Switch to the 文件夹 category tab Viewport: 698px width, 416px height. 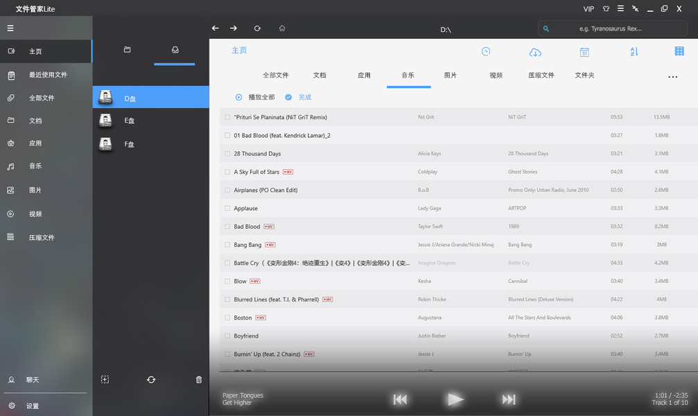(584, 76)
